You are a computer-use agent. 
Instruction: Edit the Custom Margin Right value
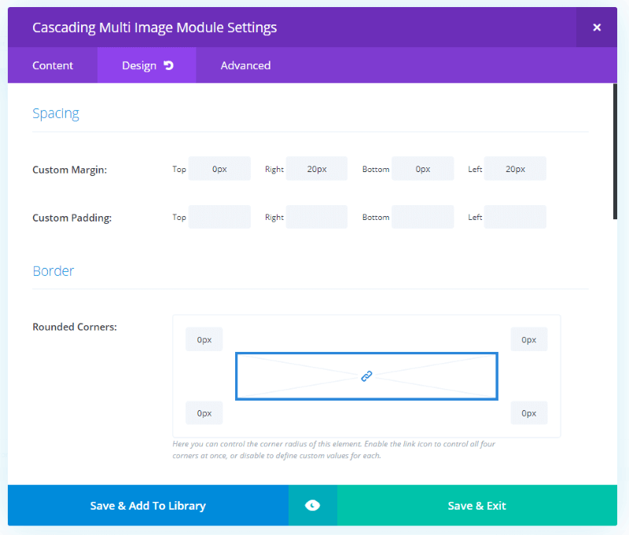click(x=317, y=169)
